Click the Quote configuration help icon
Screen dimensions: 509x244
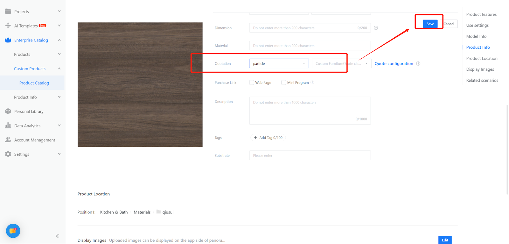(418, 64)
